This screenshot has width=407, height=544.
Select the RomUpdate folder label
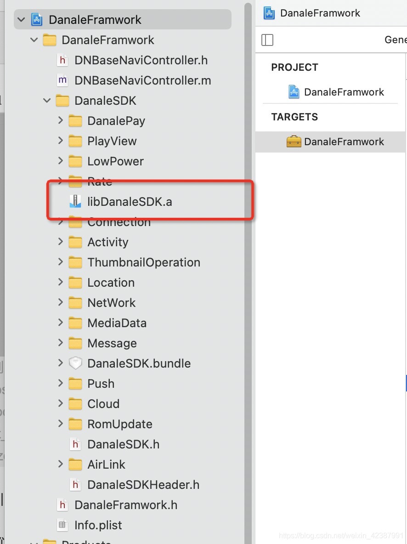point(120,424)
